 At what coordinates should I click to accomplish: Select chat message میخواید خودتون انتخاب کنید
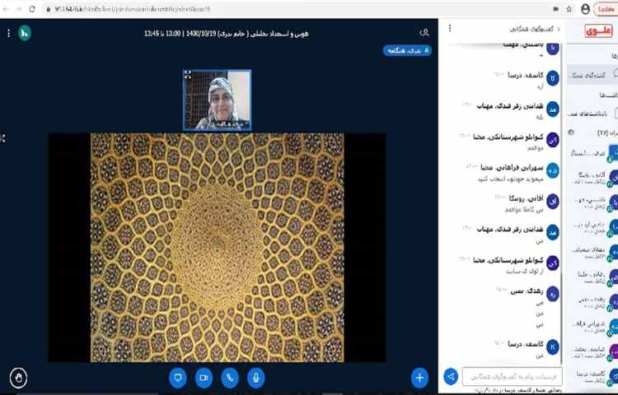511,179
